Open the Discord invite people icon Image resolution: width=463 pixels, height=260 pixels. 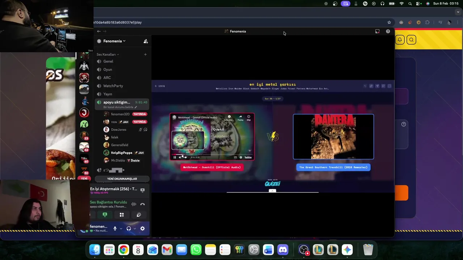coord(145,41)
